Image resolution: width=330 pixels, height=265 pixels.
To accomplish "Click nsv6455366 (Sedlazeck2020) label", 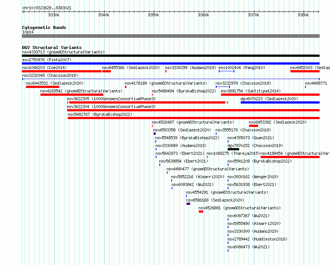I will click(131, 68).
